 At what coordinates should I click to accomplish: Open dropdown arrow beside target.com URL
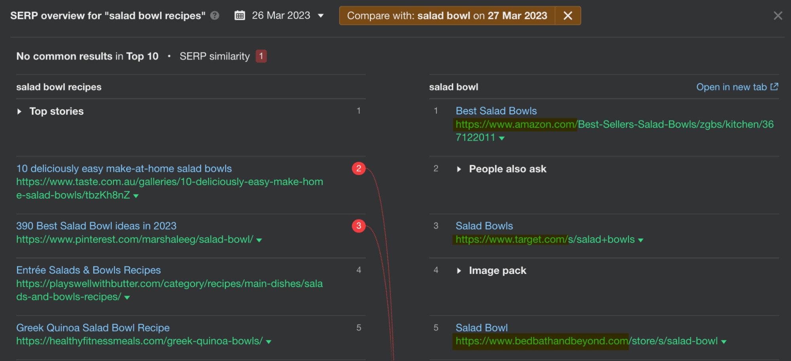pyautogui.click(x=641, y=240)
